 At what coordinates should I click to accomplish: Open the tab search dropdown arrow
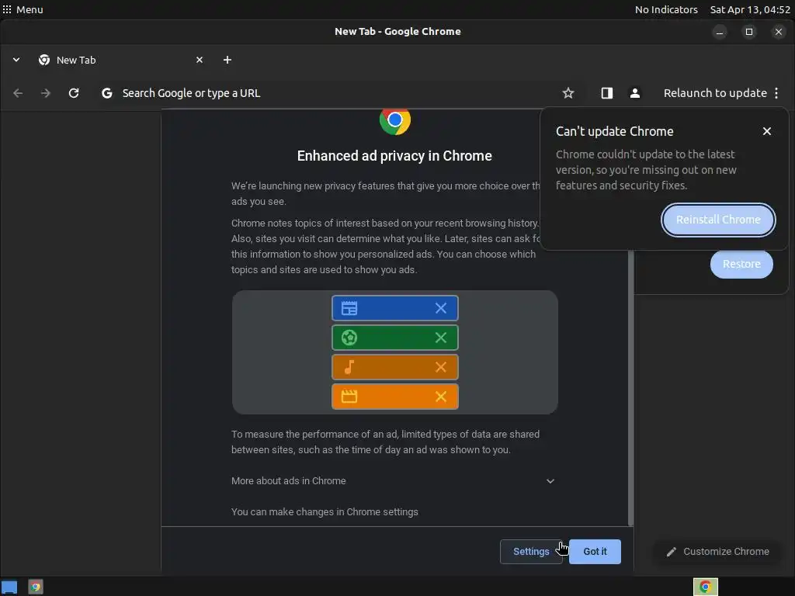tap(16, 60)
